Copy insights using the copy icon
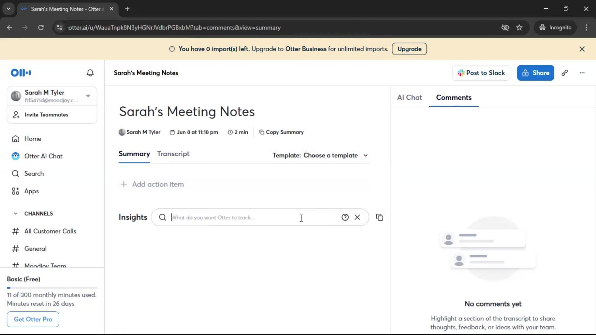The image size is (596, 335). [380, 217]
